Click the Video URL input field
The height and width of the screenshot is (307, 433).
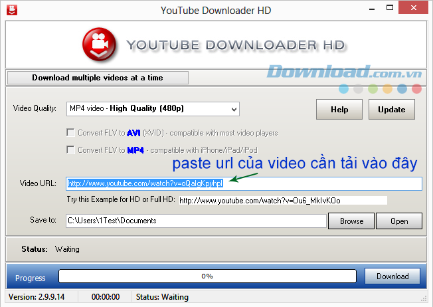(x=244, y=183)
